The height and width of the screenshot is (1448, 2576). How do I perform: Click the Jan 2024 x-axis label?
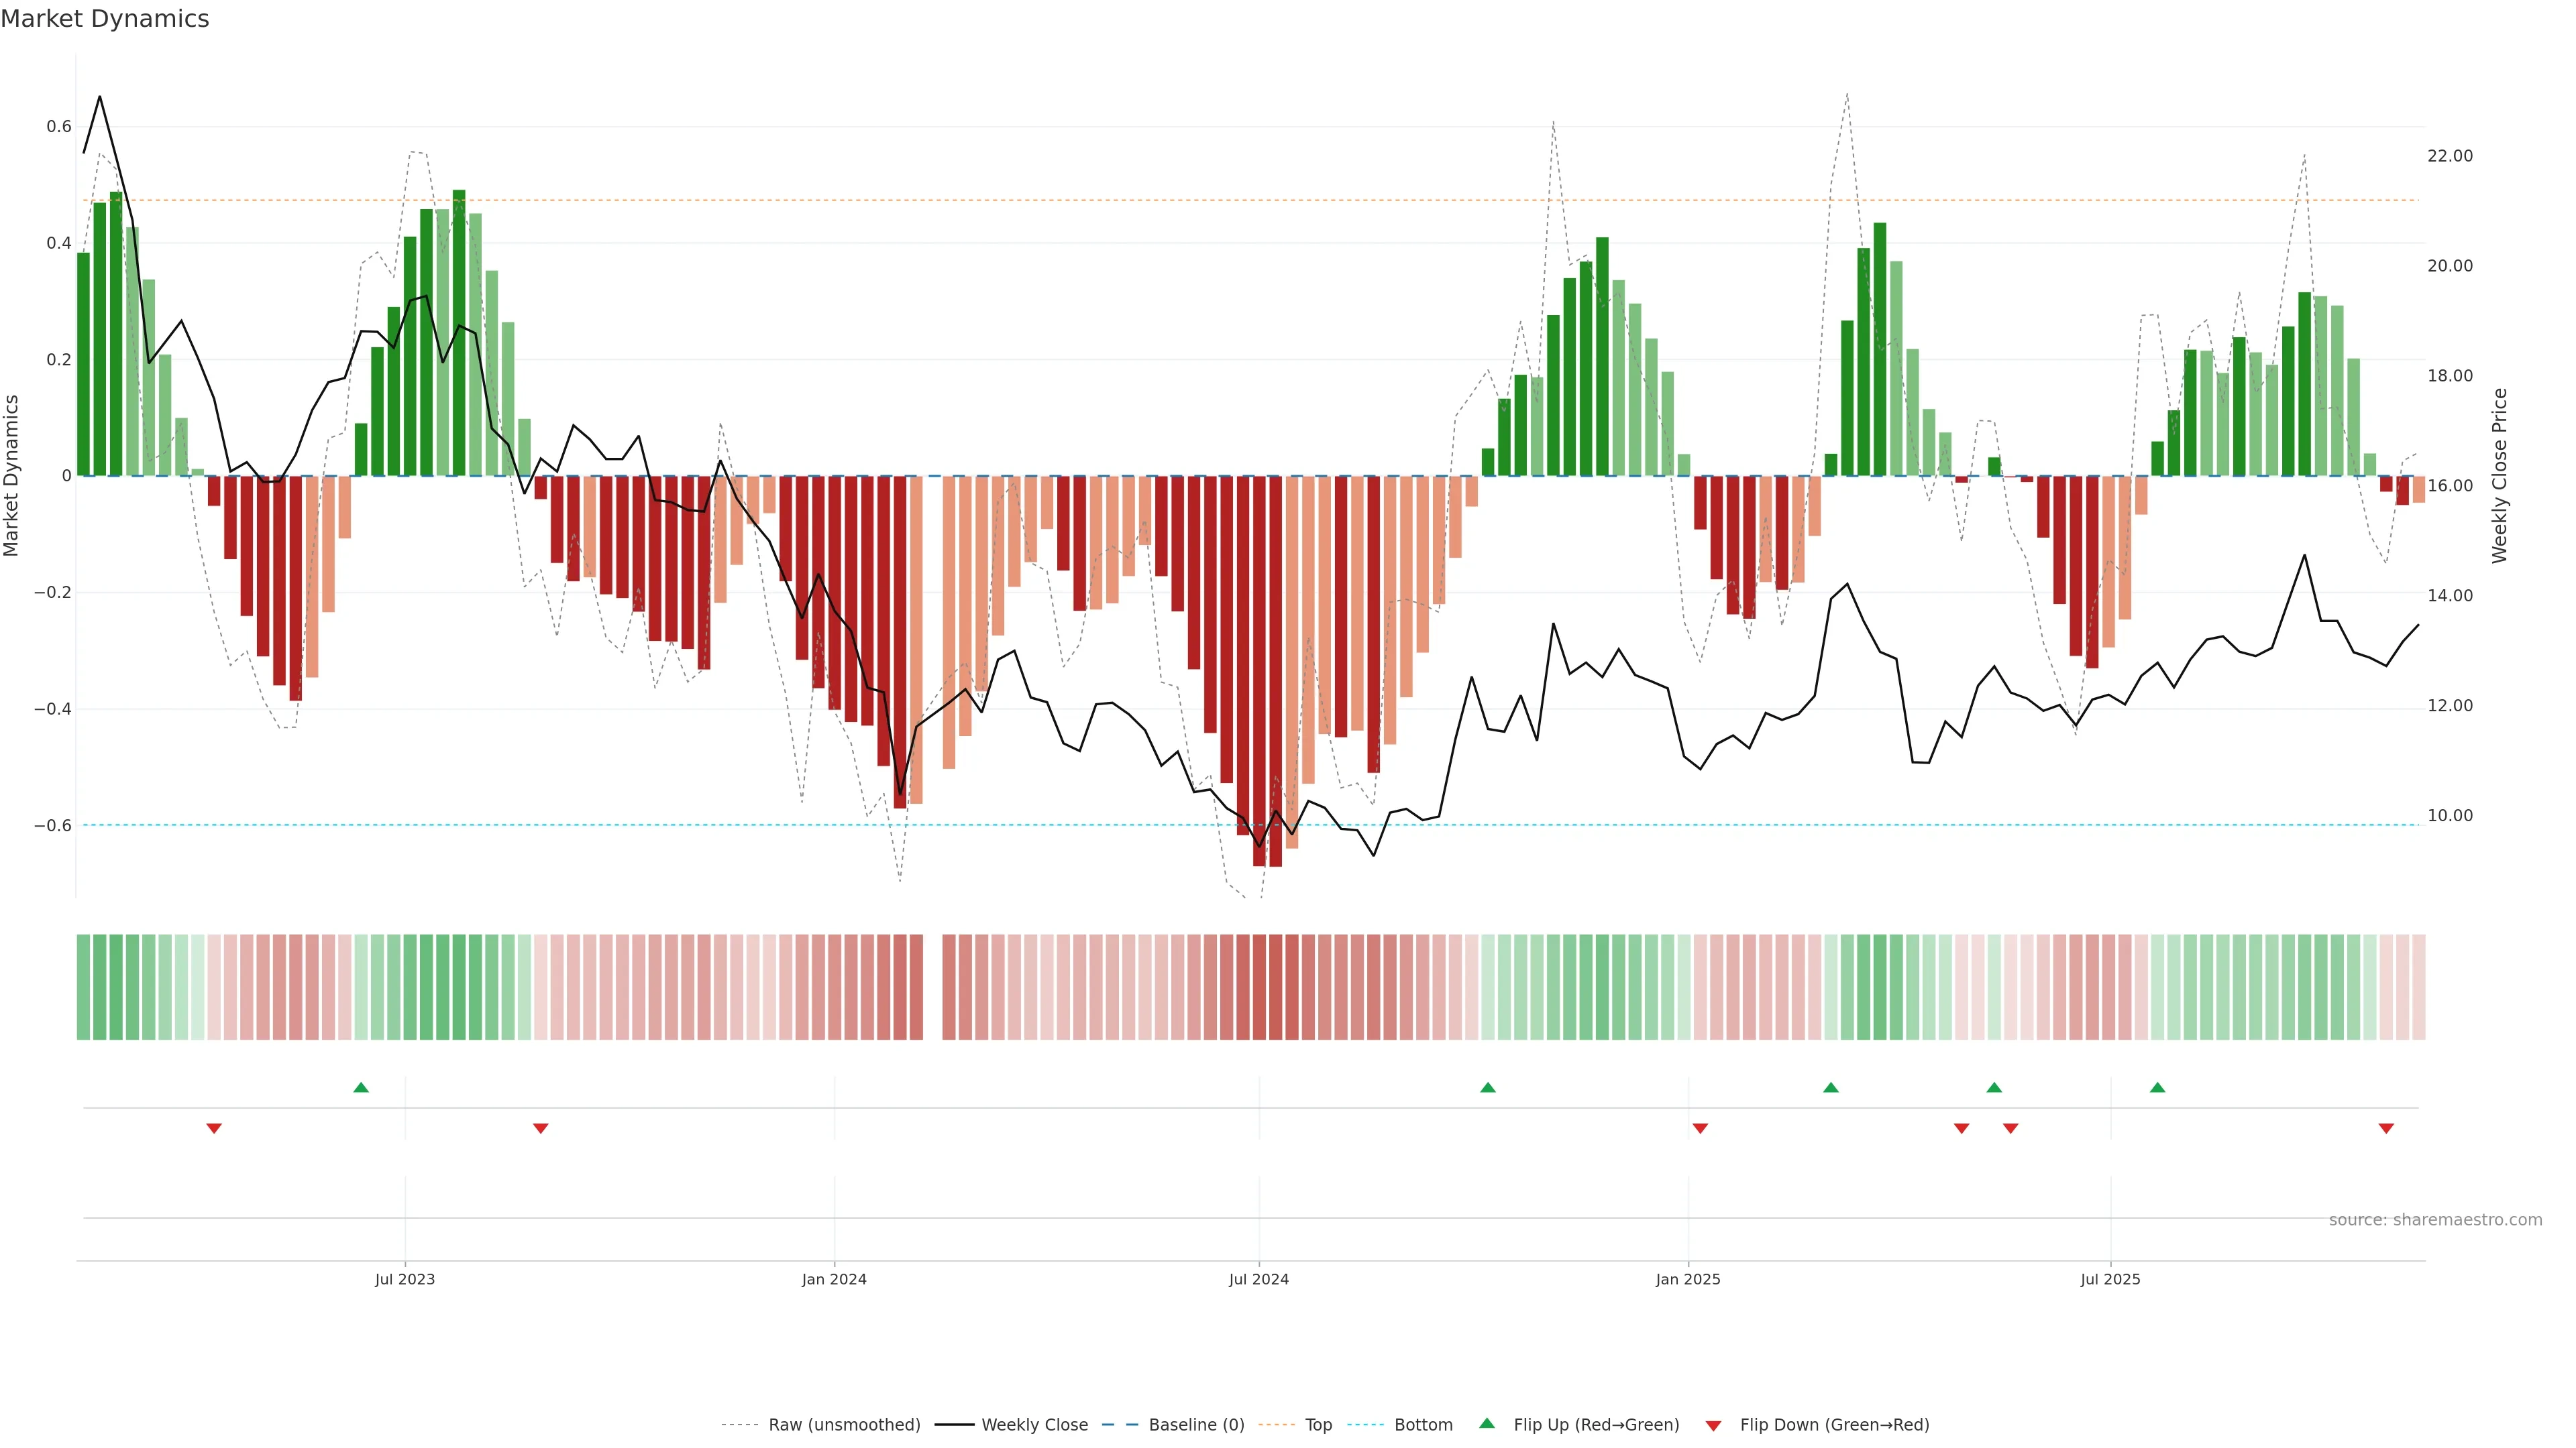tap(834, 1279)
